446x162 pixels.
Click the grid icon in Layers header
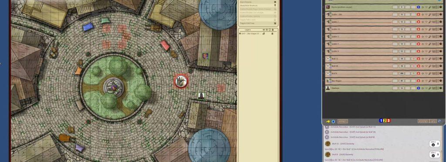click(x=267, y=30)
